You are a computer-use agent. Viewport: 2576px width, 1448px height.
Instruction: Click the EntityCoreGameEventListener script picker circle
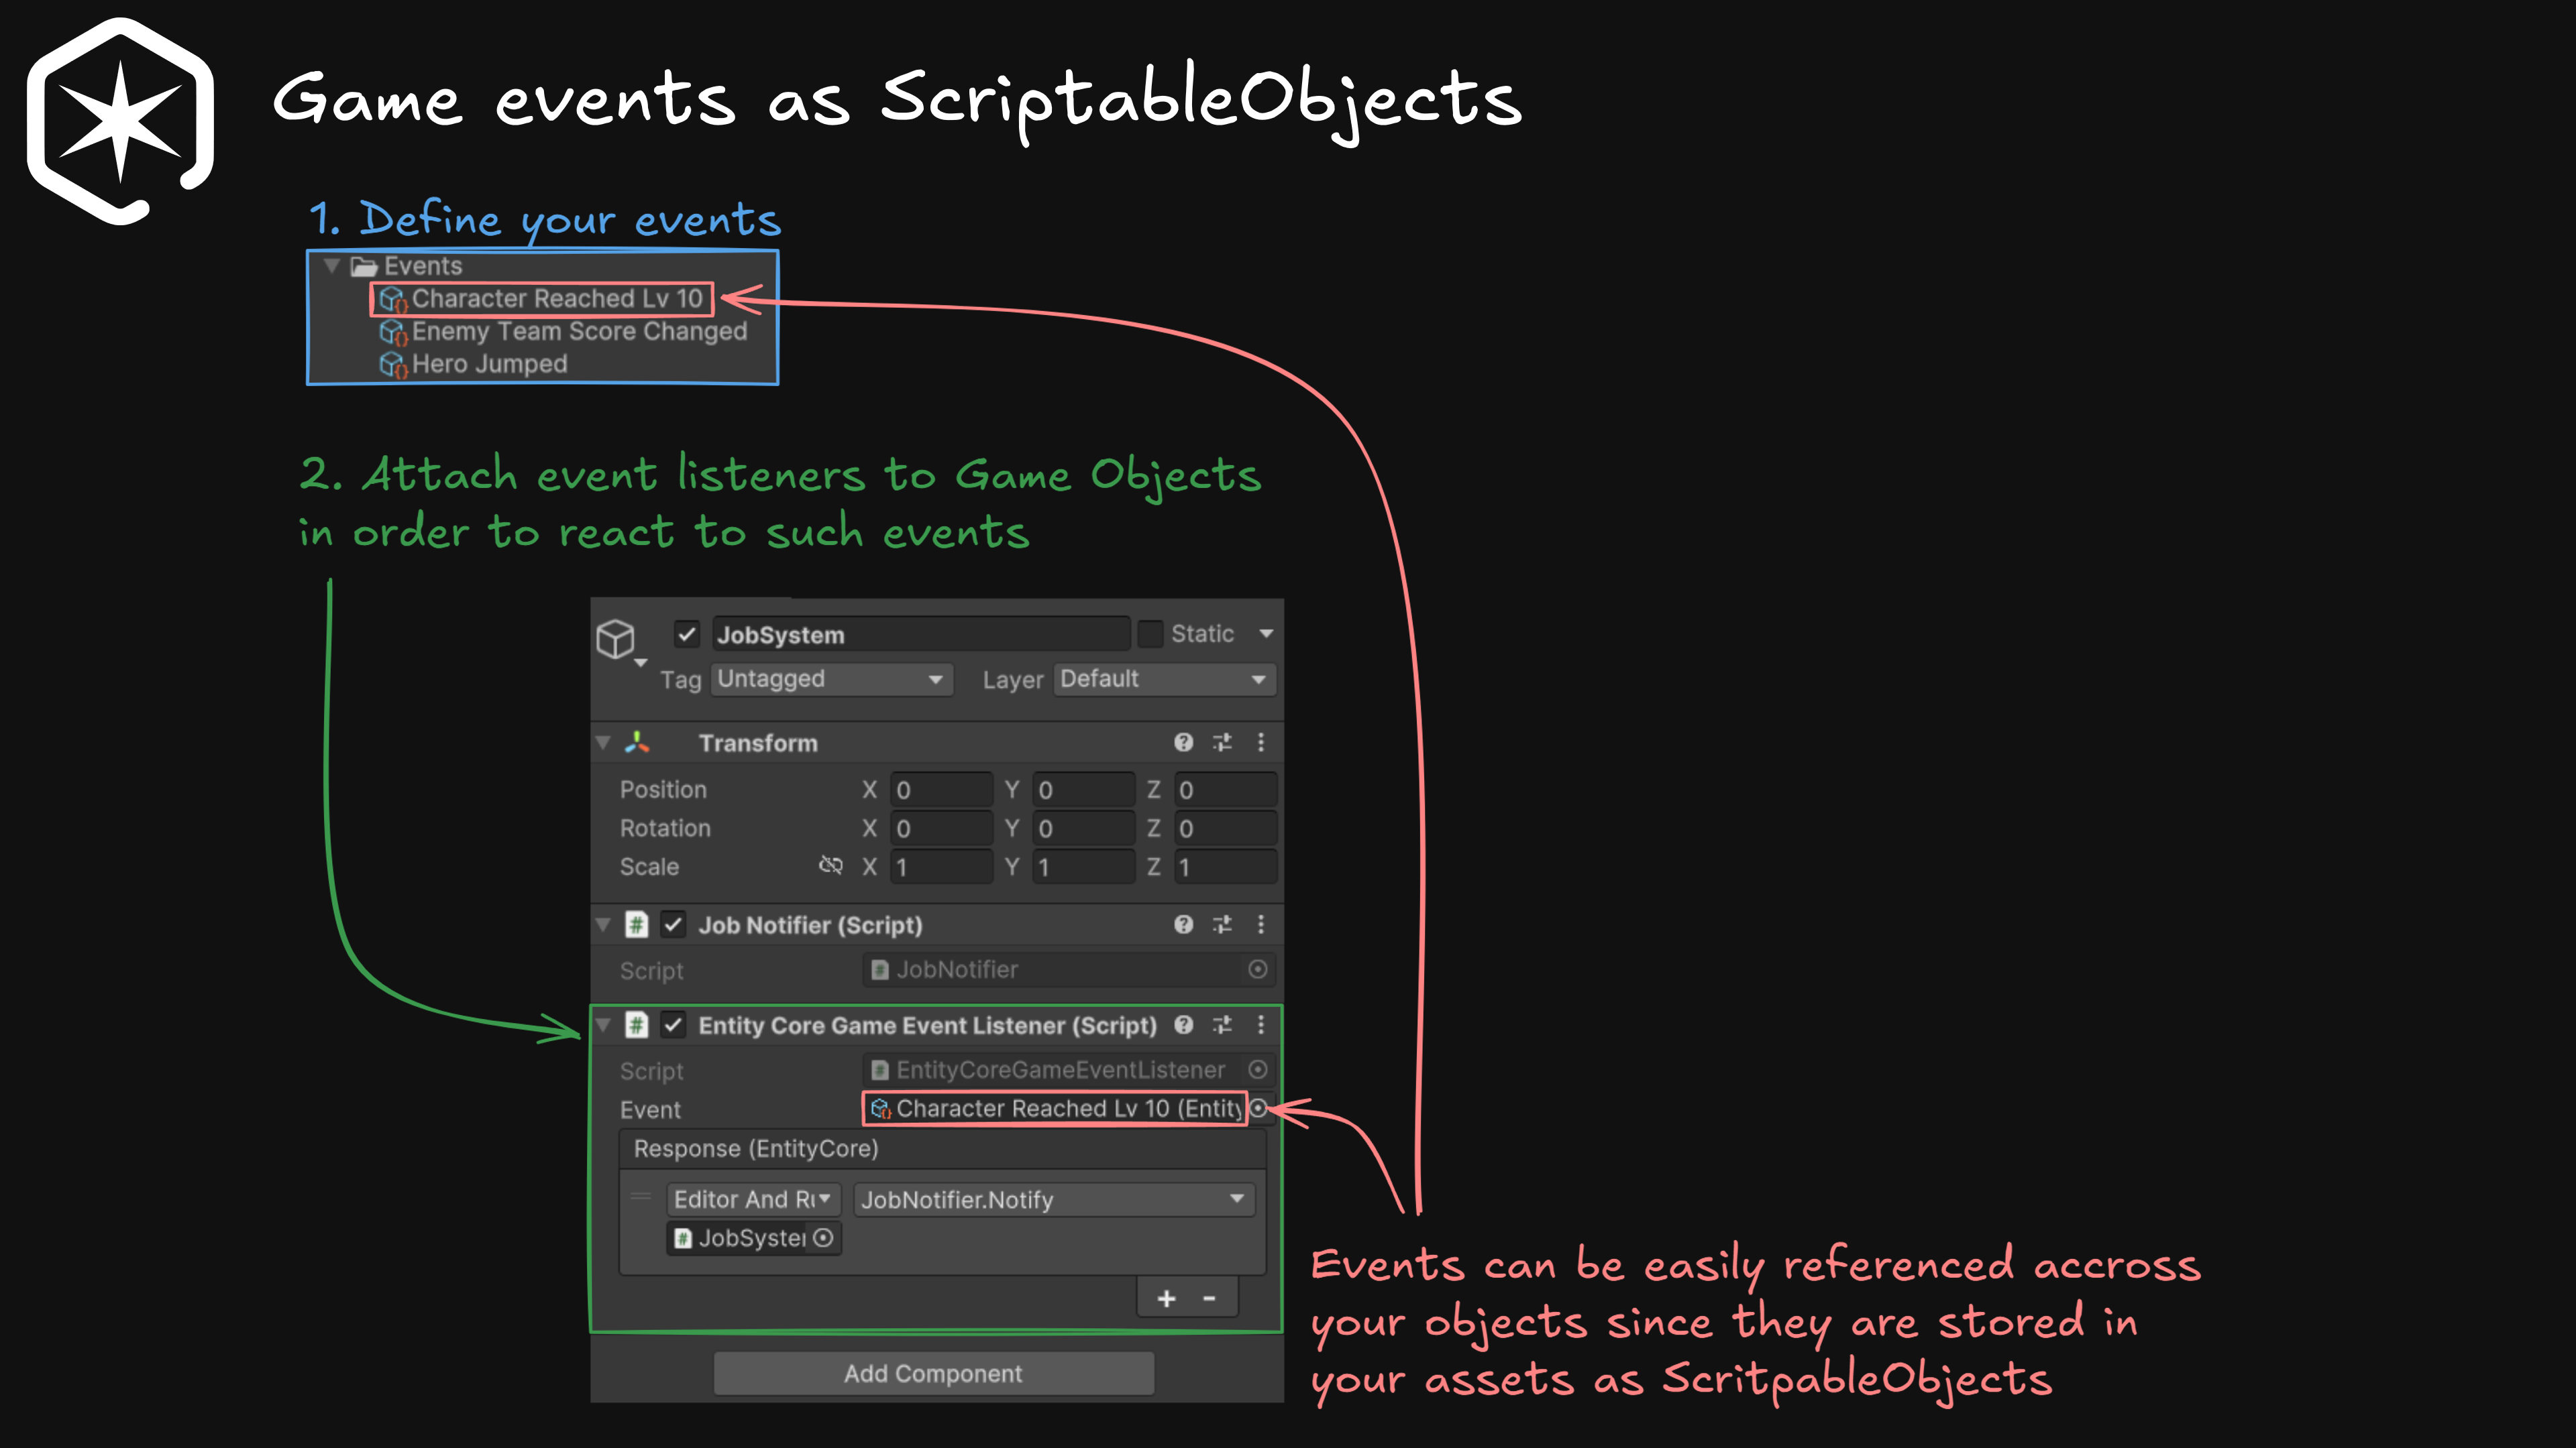coord(1259,1069)
